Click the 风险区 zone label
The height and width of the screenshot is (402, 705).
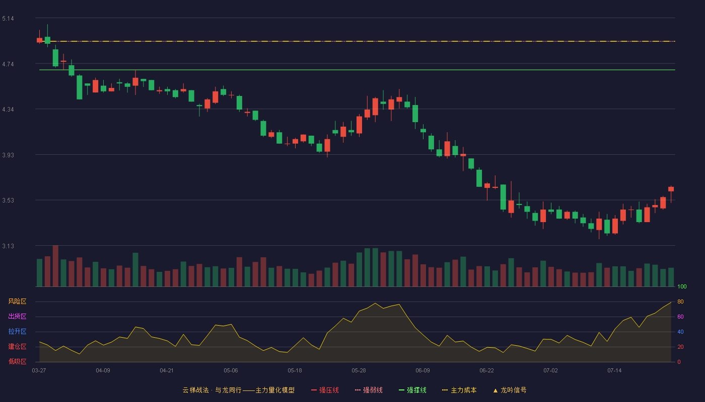pos(17,301)
